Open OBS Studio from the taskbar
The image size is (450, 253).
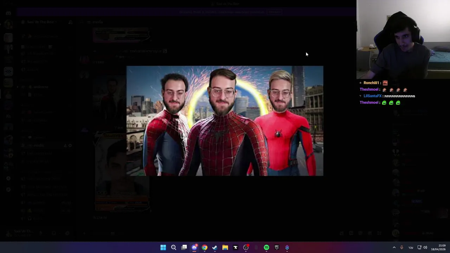click(246, 247)
